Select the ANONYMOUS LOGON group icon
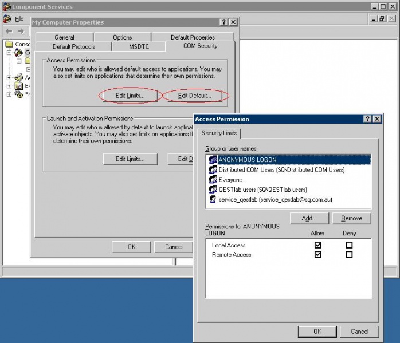400x343 pixels. [213, 160]
